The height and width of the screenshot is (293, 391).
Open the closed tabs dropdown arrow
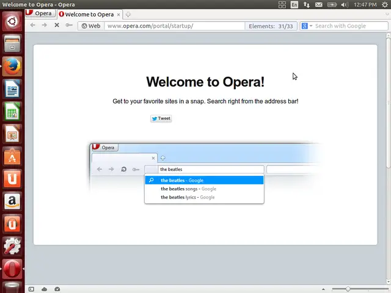point(387,14)
